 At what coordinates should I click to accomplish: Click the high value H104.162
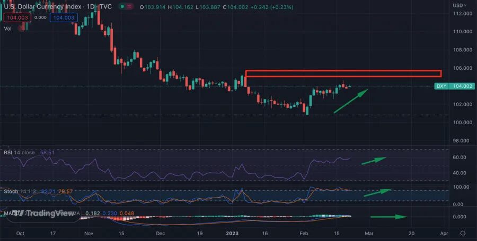point(180,7)
